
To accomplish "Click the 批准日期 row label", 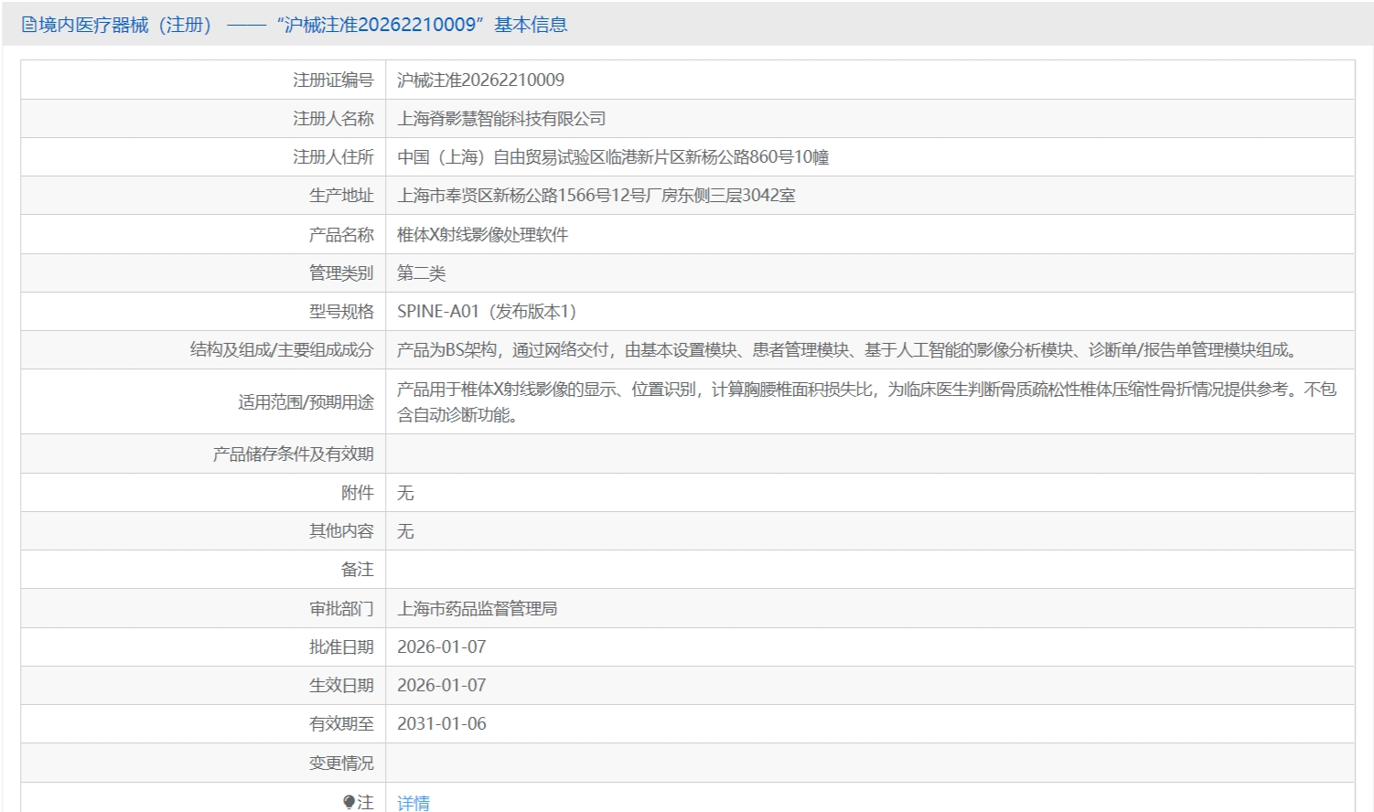I will click(341, 647).
